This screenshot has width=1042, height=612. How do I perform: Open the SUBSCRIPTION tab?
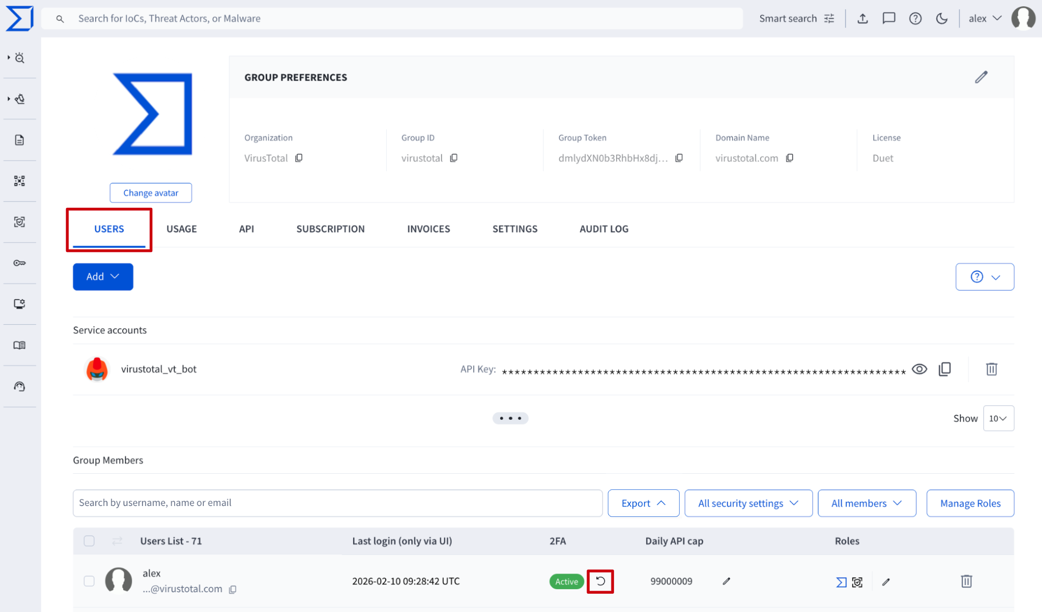(330, 229)
